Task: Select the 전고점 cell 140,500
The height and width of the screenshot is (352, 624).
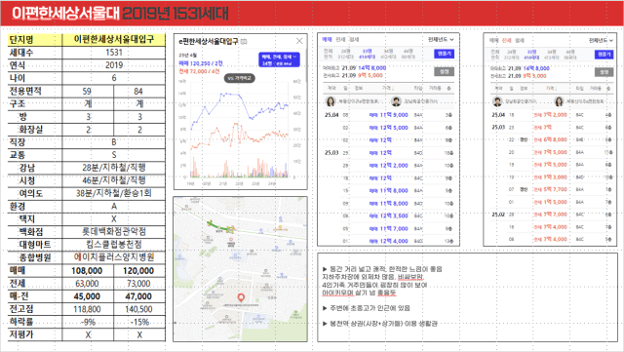Action: click(139, 309)
